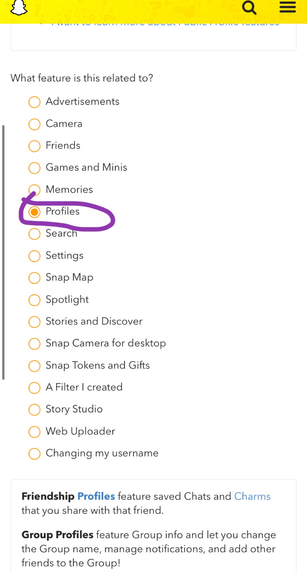Open search with magnifying glass icon
Screen dimensions: 307x573
click(249, 7)
